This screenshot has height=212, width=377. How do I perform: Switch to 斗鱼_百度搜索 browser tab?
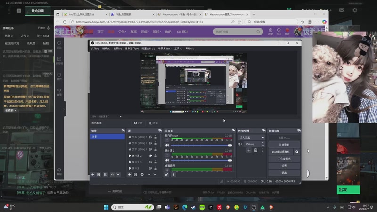[132, 14]
